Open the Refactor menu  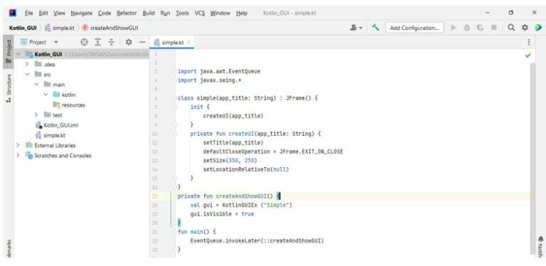tap(127, 14)
